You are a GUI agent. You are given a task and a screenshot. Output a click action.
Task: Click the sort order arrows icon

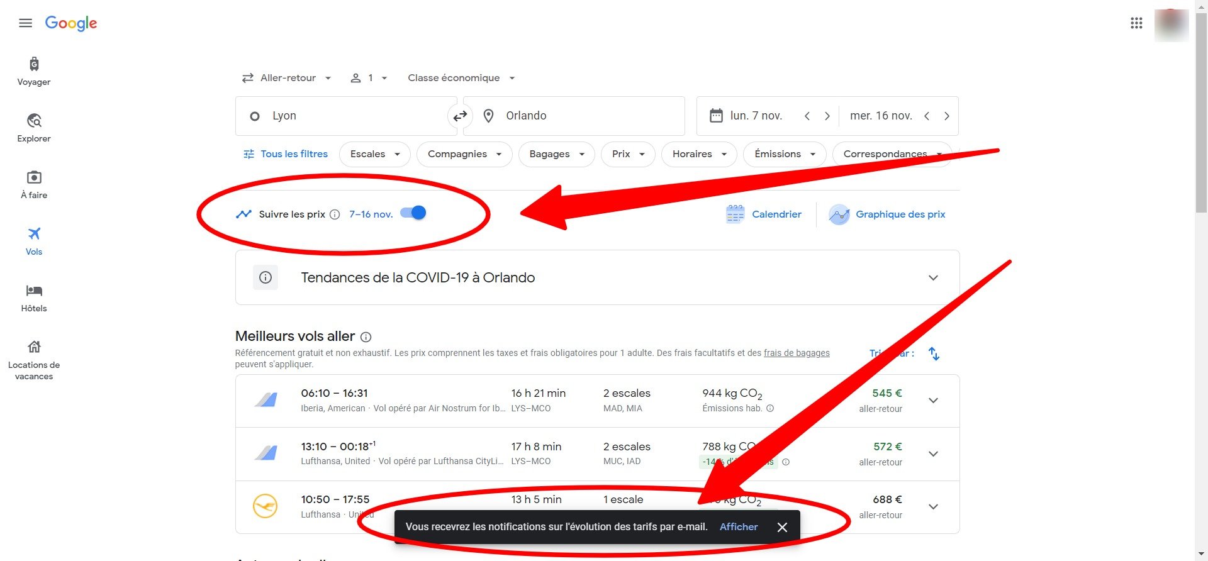[x=934, y=353]
